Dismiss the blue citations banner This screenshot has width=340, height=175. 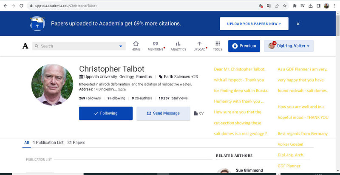[x=298, y=24]
